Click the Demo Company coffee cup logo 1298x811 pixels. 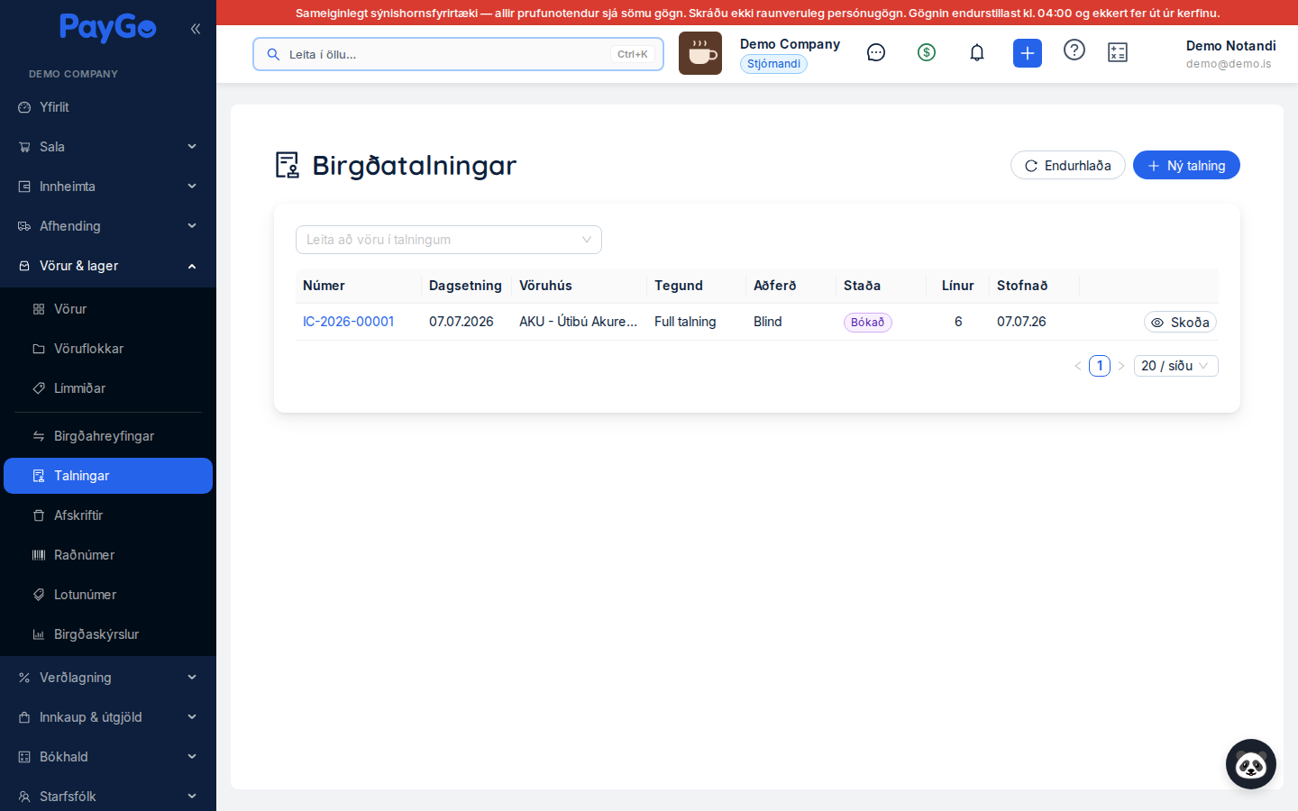click(x=700, y=53)
